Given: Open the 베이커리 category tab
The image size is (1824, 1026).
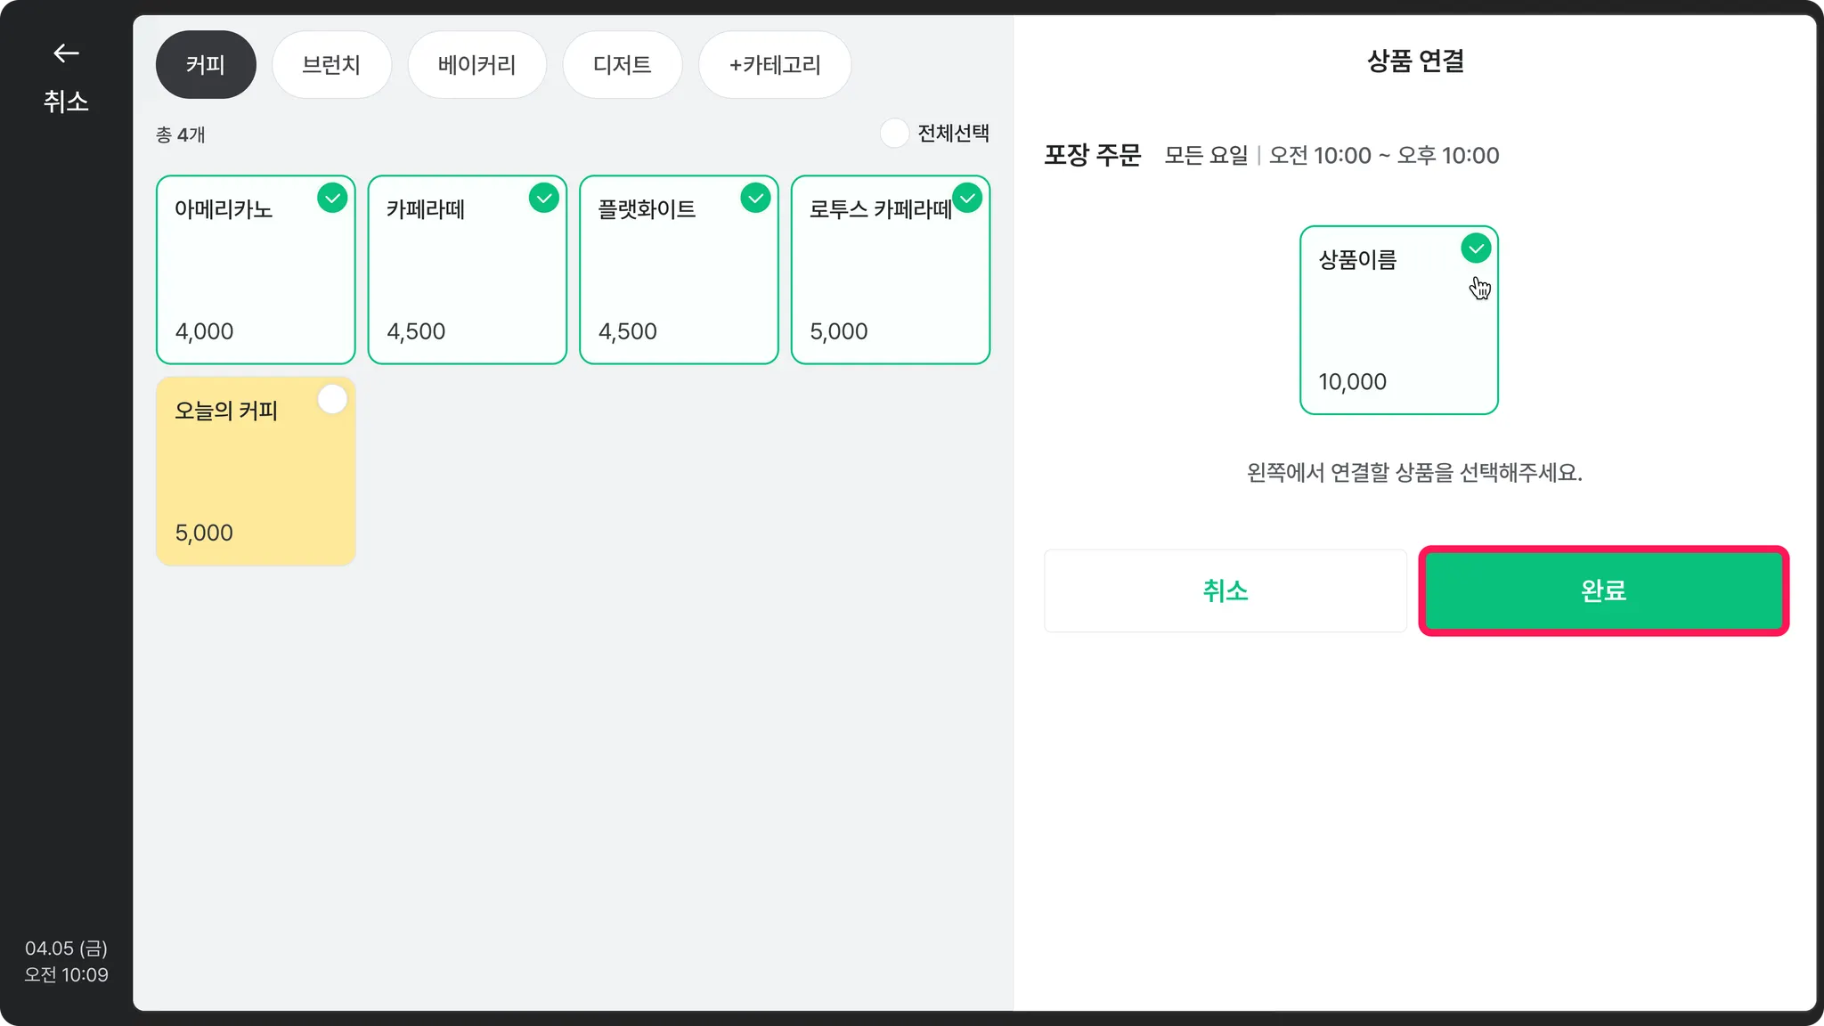Looking at the screenshot, I should point(476,65).
